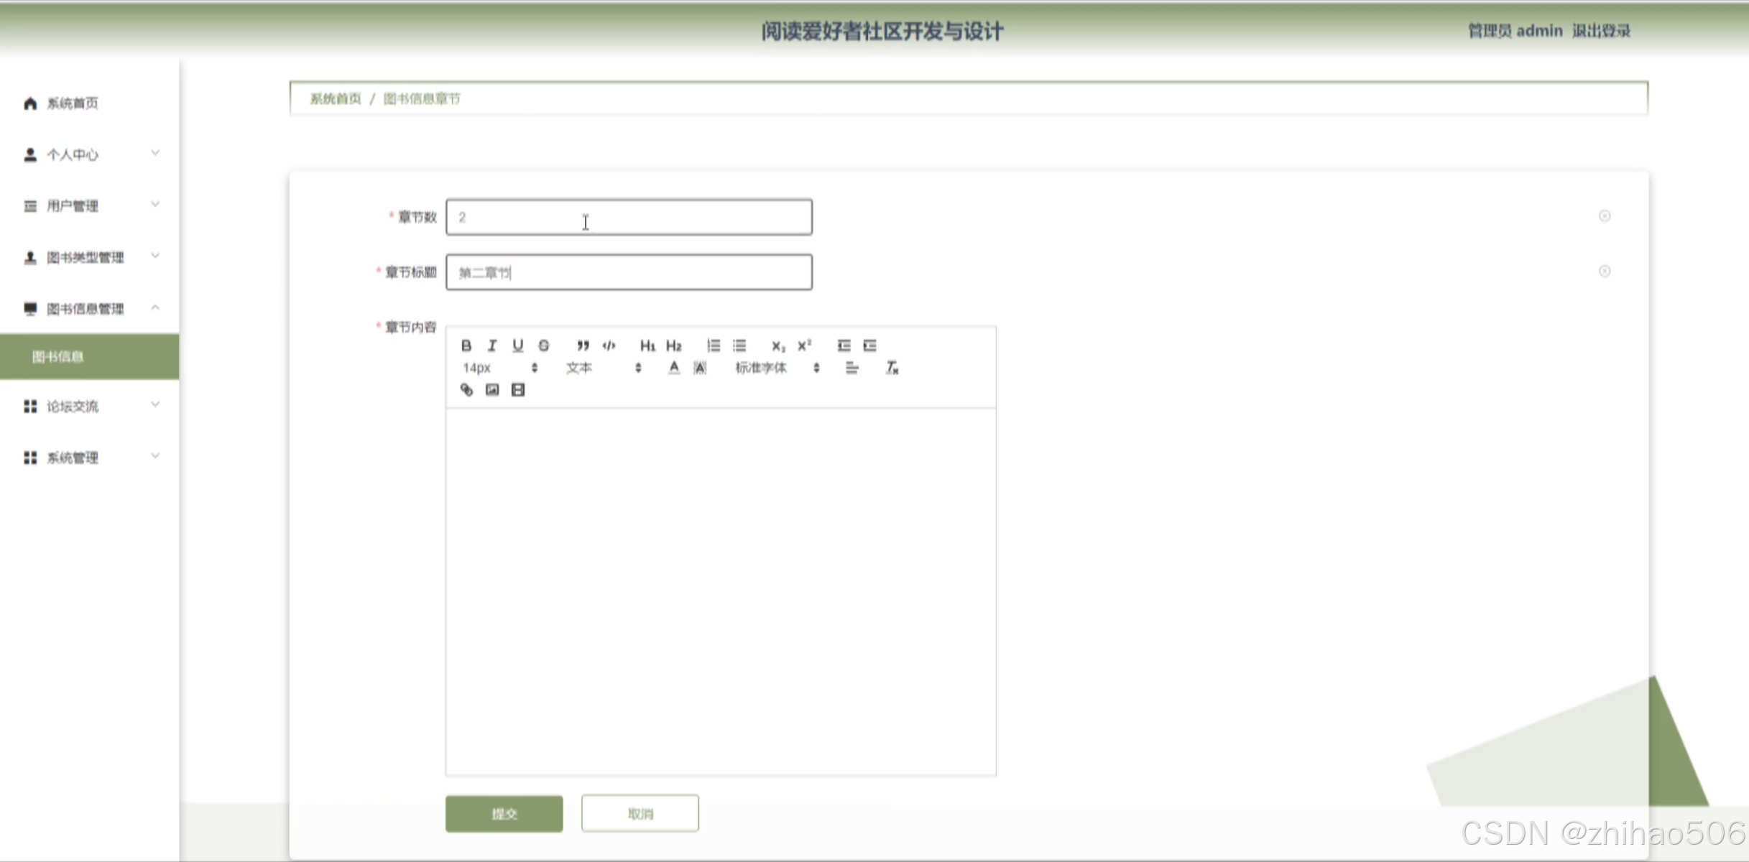The image size is (1749, 862).
Task: Insert a video into the editor
Action: [518, 389]
